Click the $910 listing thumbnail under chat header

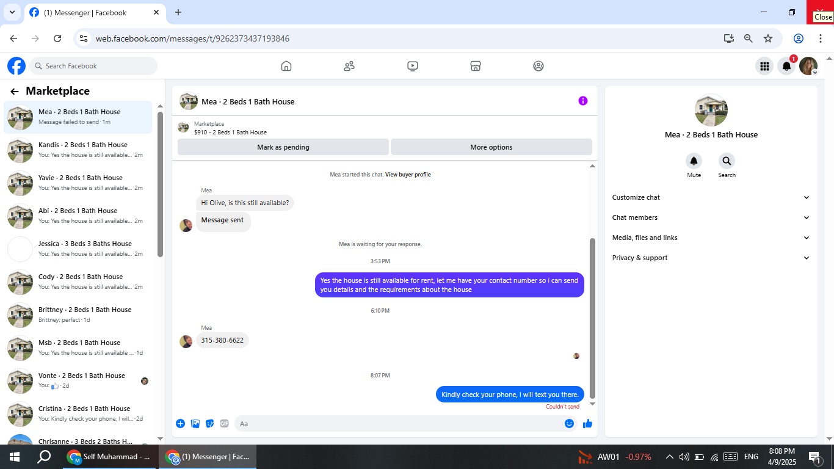[183, 127]
